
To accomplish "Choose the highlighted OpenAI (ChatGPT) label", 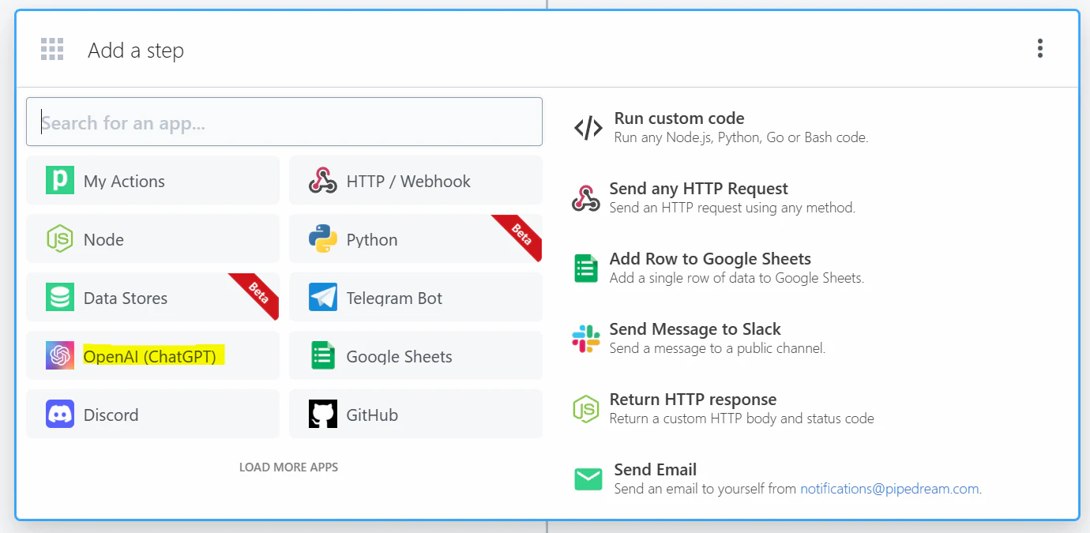I will point(150,356).
